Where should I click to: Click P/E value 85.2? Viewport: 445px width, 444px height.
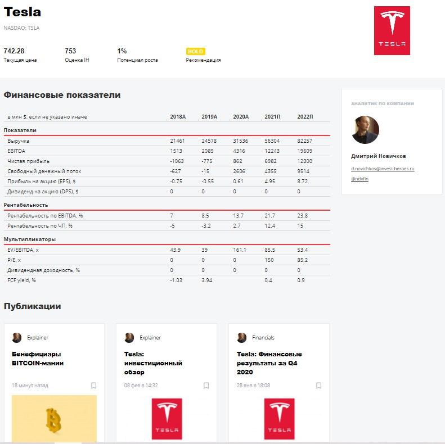(x=303, y=260)
